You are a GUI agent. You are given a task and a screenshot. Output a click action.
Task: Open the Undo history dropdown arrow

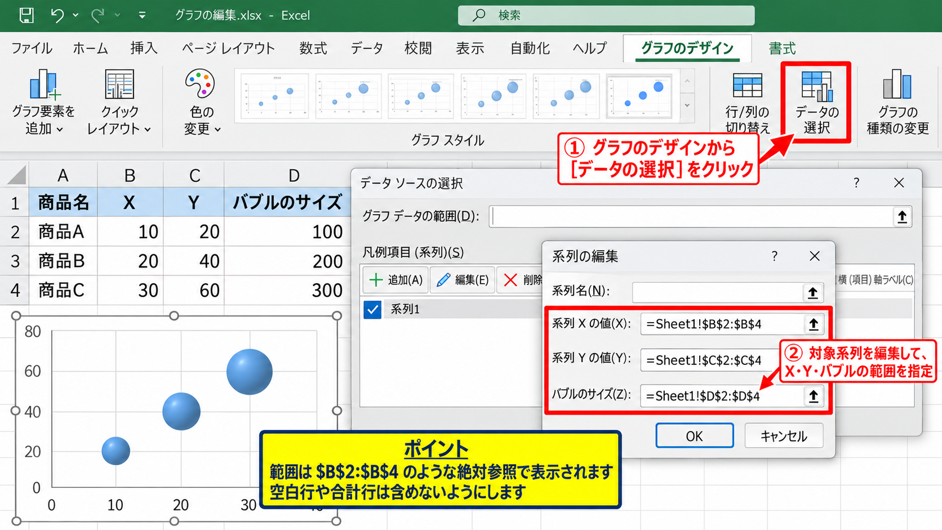(x=75, y=15)
